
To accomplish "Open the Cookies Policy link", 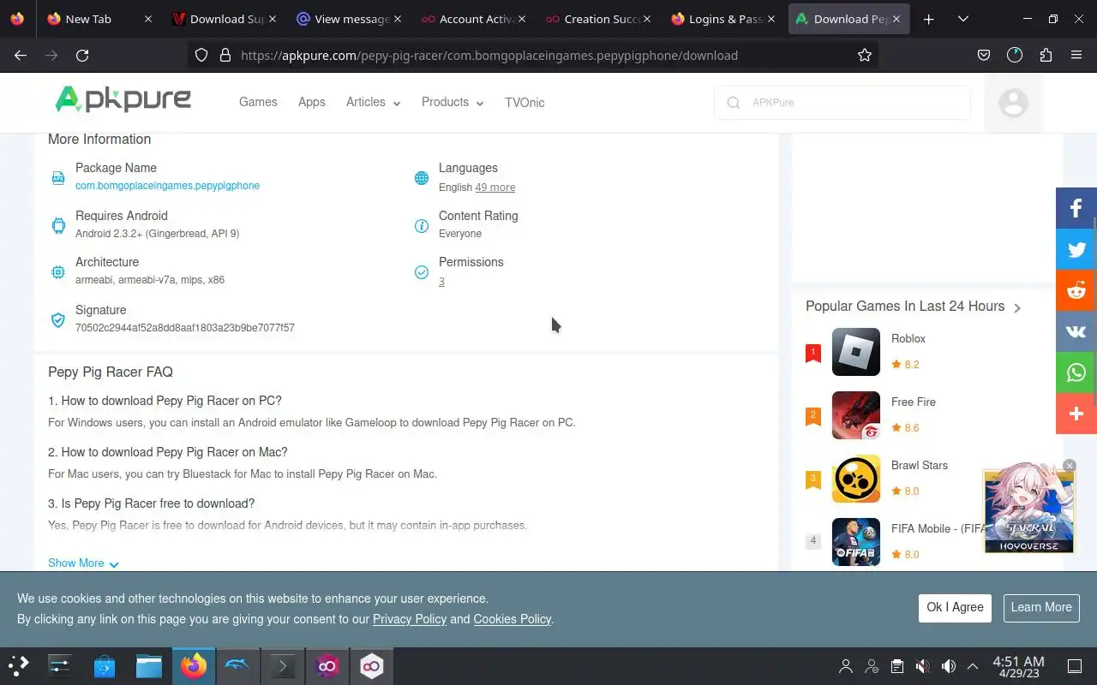I will click(x=513, y=619).
